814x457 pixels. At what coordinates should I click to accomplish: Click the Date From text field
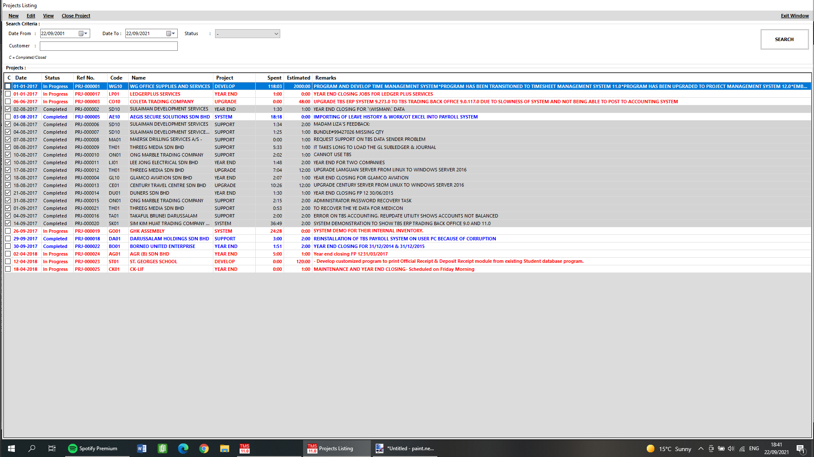[59, 33]
